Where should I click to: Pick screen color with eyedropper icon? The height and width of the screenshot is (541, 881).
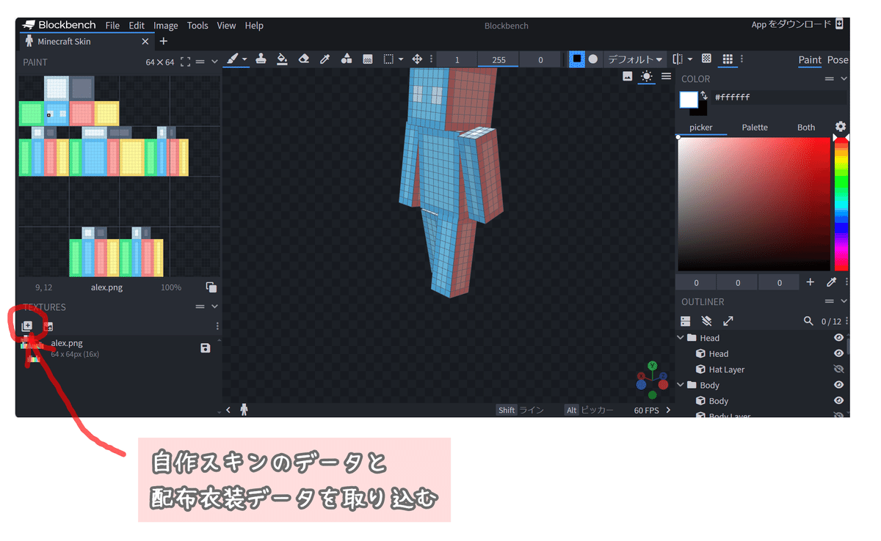click(x=832, y=282)
